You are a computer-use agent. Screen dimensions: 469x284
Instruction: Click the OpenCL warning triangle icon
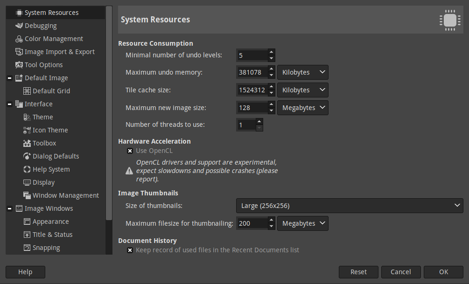point(129,171)
